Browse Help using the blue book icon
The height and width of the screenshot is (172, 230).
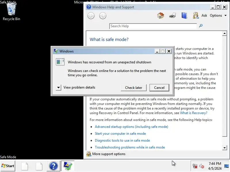coord(184,15)
